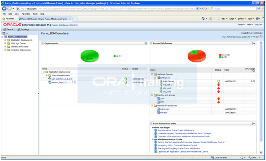Open the browser Tools menu
The height and width of the screenshot is (161, 266).
(x=35, y=14)
